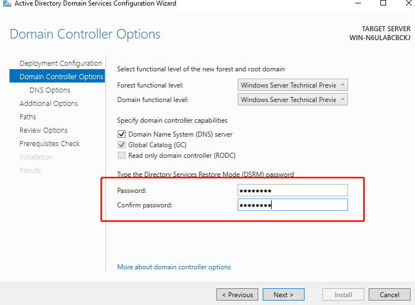Toggle Domain Name System (DNS) server checkbox
The image size is (415, 305).
tap(122, 134)
